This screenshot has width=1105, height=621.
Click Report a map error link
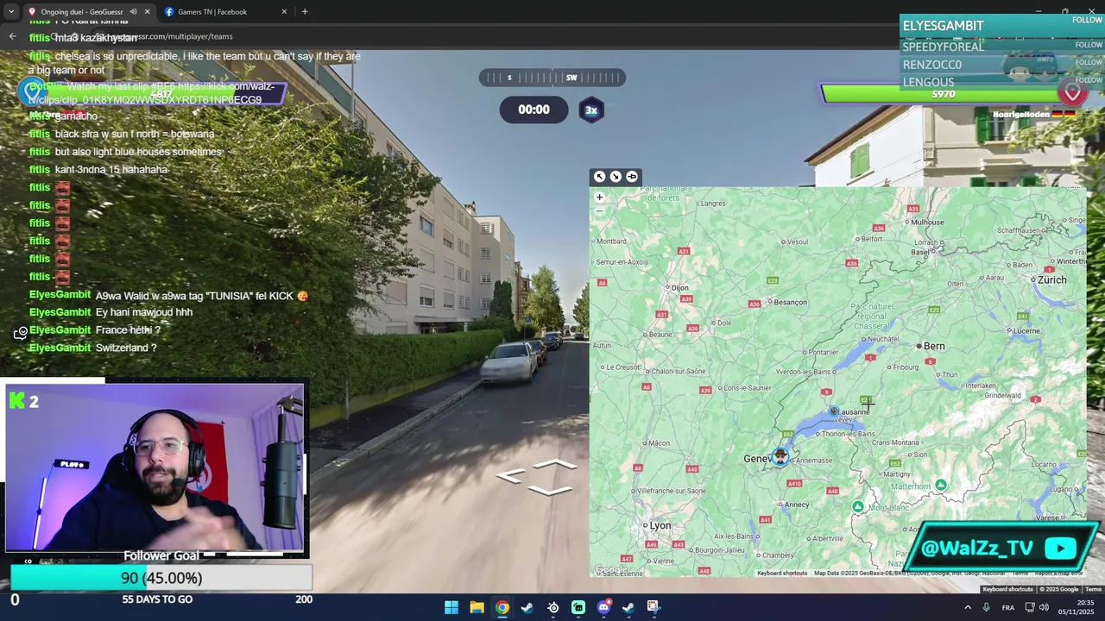1058,573
